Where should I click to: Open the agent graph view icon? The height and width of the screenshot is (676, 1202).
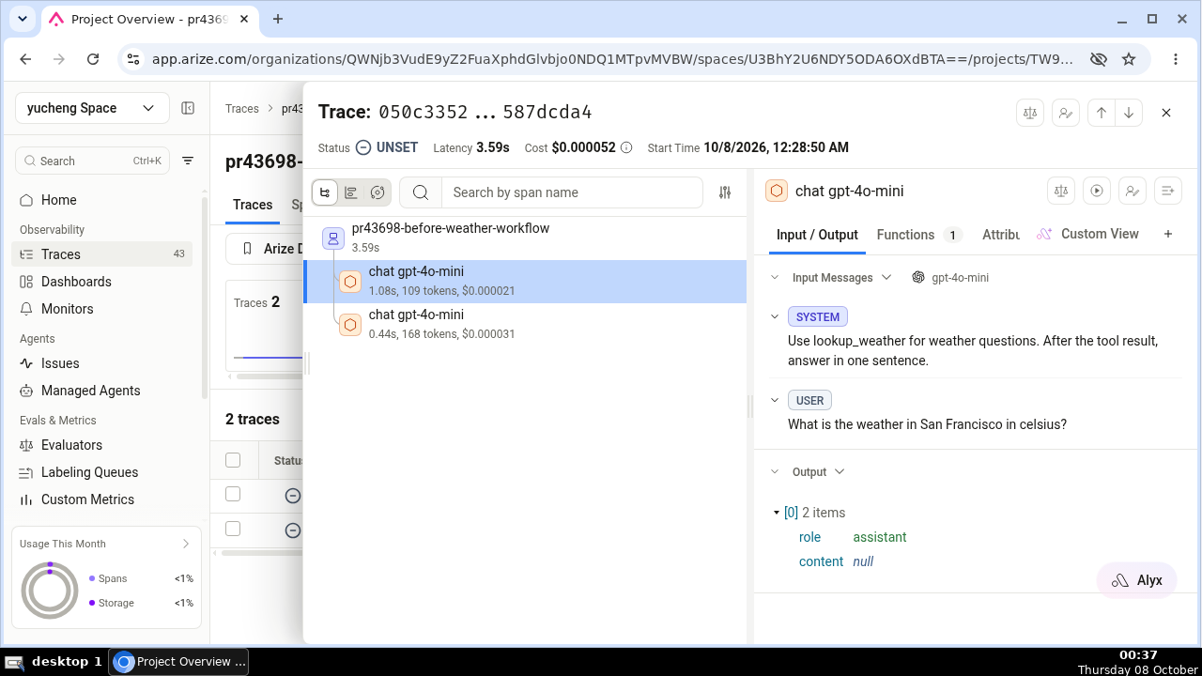378,192
